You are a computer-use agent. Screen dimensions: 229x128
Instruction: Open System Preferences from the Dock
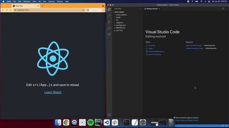pos(143,122)
